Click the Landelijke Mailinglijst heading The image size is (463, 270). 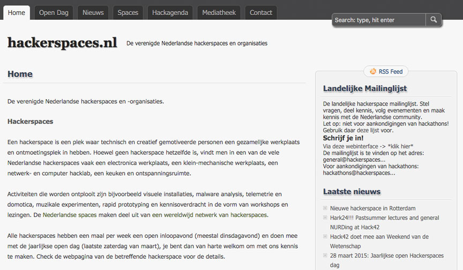[x=365, y=88]
